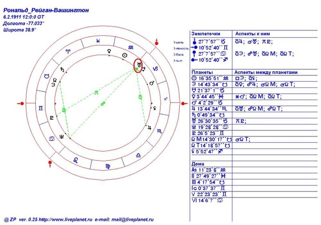
Task: Click the Virgo sign at the wheel's bottom
Action: click(108, 165)
